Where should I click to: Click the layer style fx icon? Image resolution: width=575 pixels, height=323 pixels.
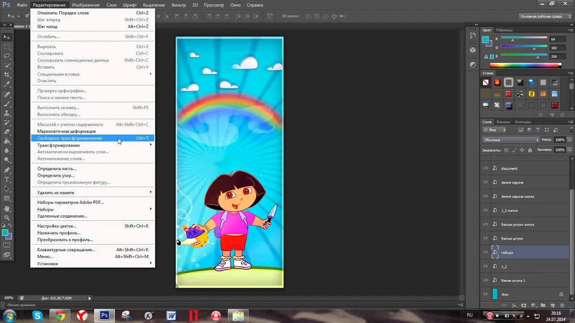pyautogui.click(x=514, y=306)
